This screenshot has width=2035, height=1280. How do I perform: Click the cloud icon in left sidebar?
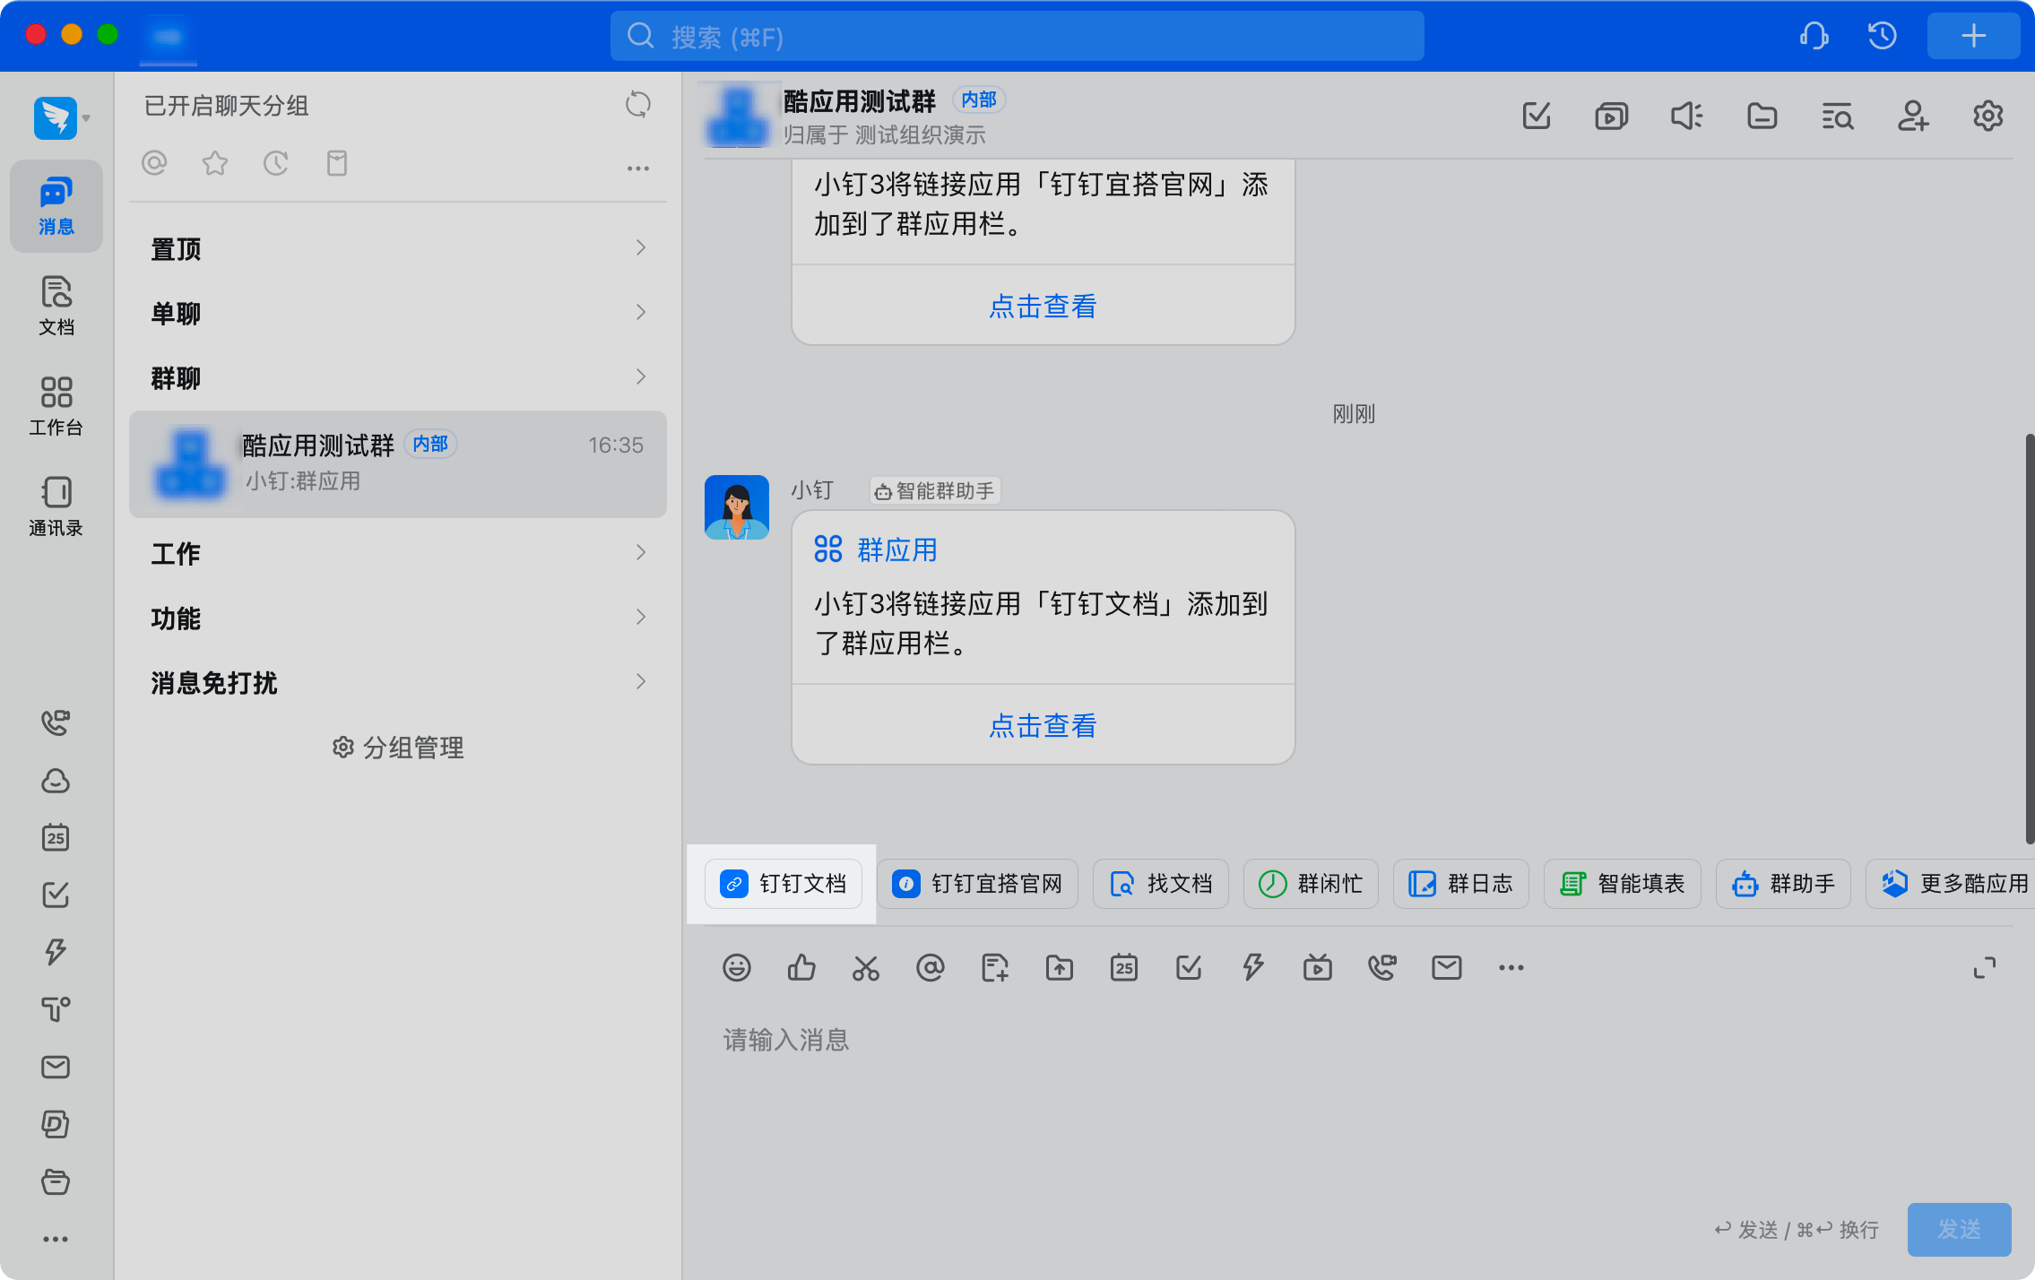tap(56, 780)
